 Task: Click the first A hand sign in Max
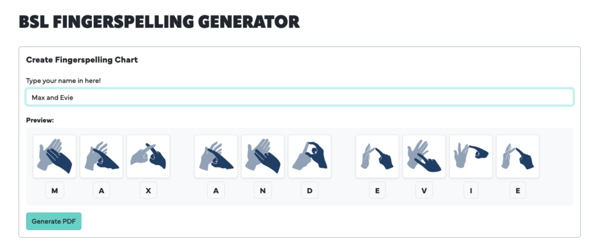click(101, 157)
